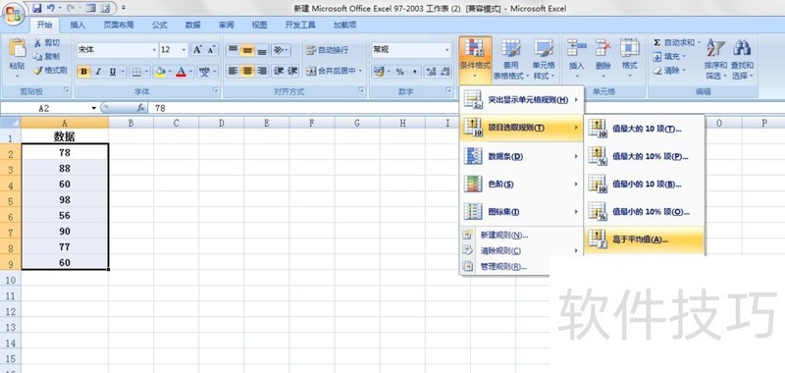Undo last action in quick access toolbar

click(51, 8)
